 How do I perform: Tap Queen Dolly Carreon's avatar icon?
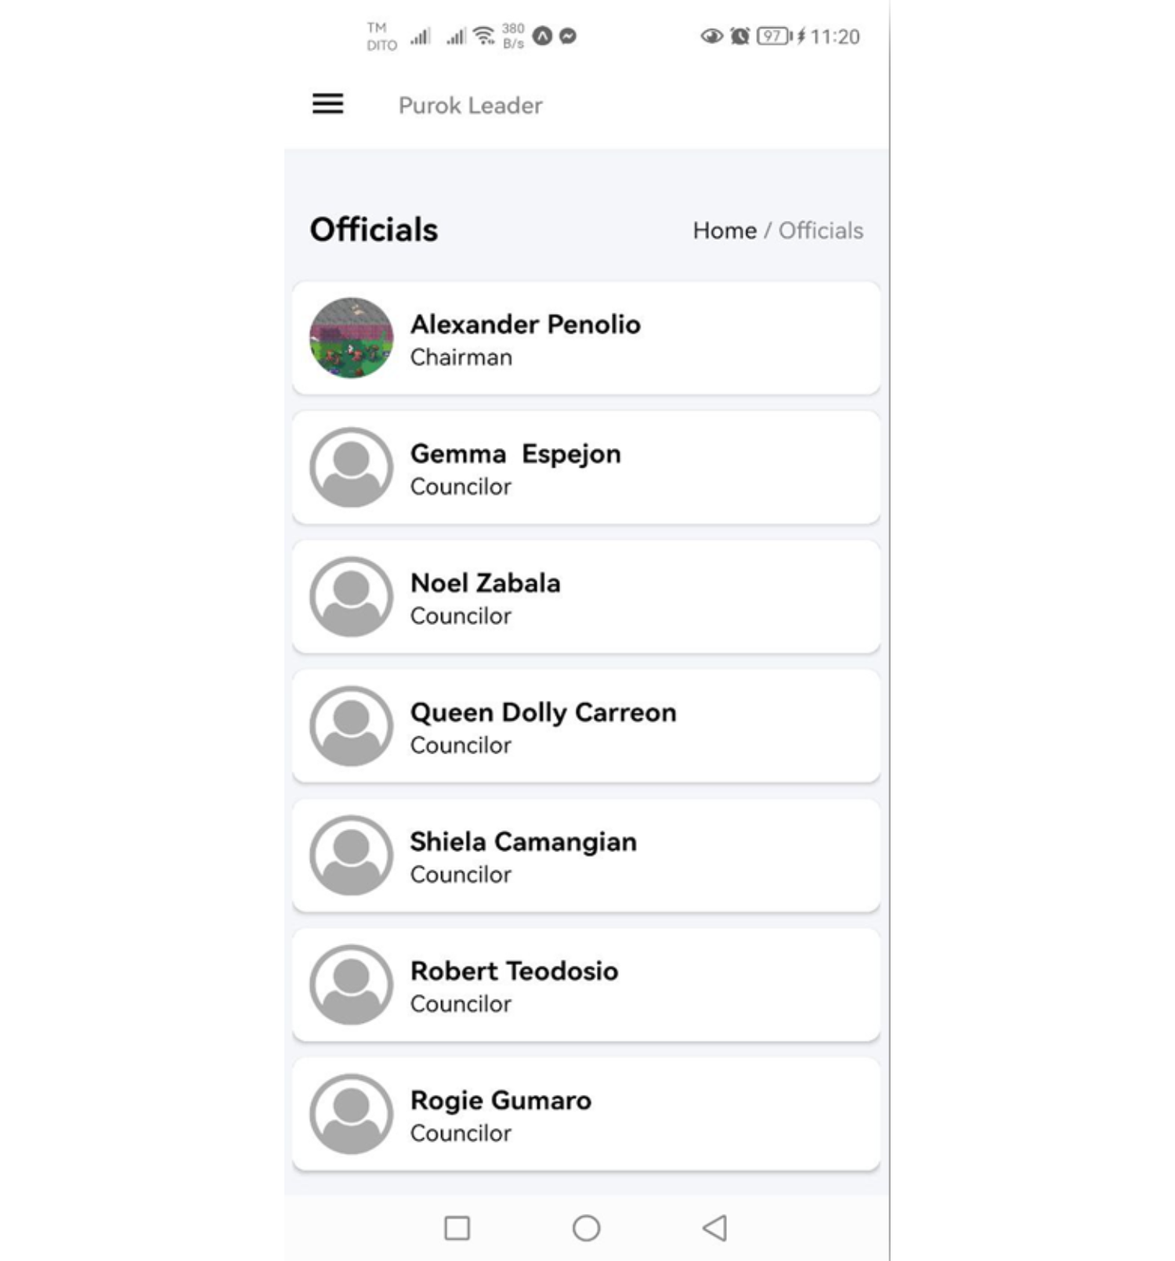pyautogui.click(x=351, y=726)
